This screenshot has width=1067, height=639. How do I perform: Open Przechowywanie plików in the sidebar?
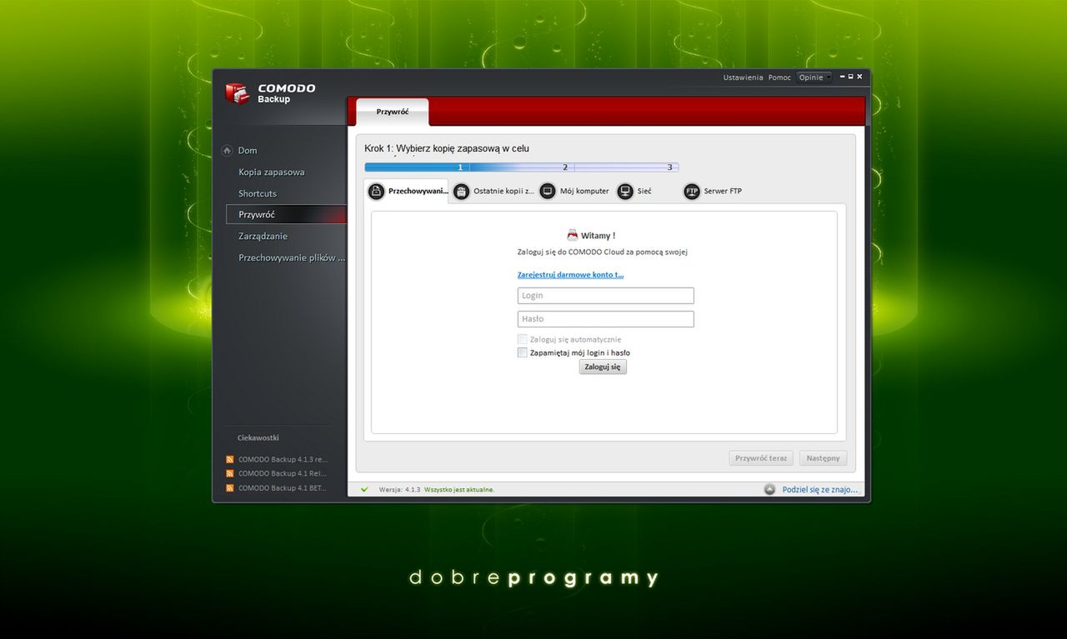point(292,257)
